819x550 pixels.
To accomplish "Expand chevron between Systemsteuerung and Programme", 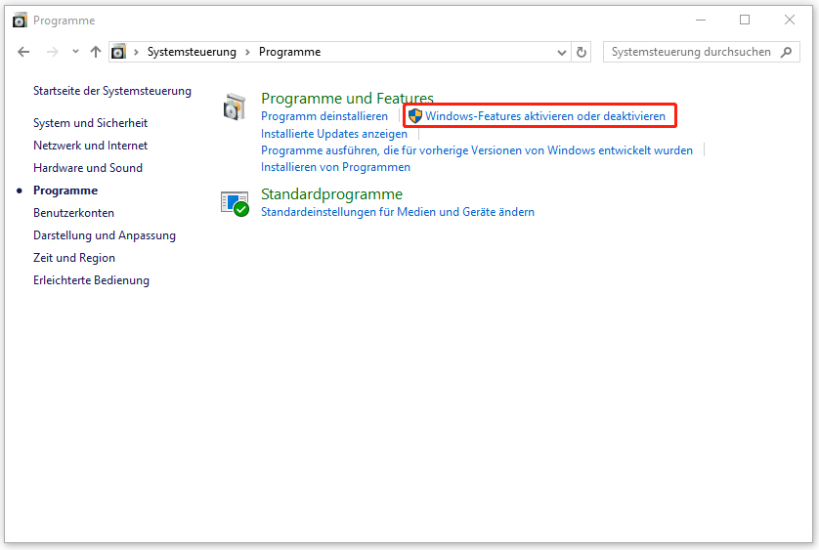I will [x=247, y=52].
